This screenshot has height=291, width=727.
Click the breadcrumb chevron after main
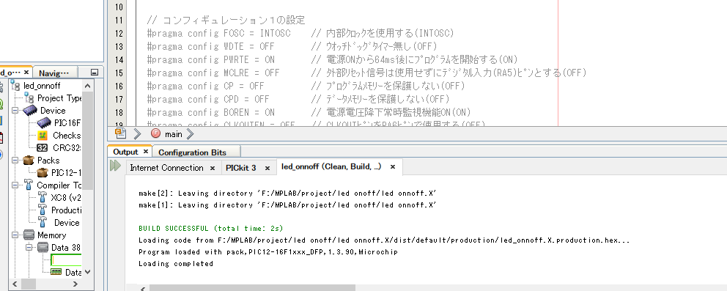pyautogui.click(x=190, y=134)
